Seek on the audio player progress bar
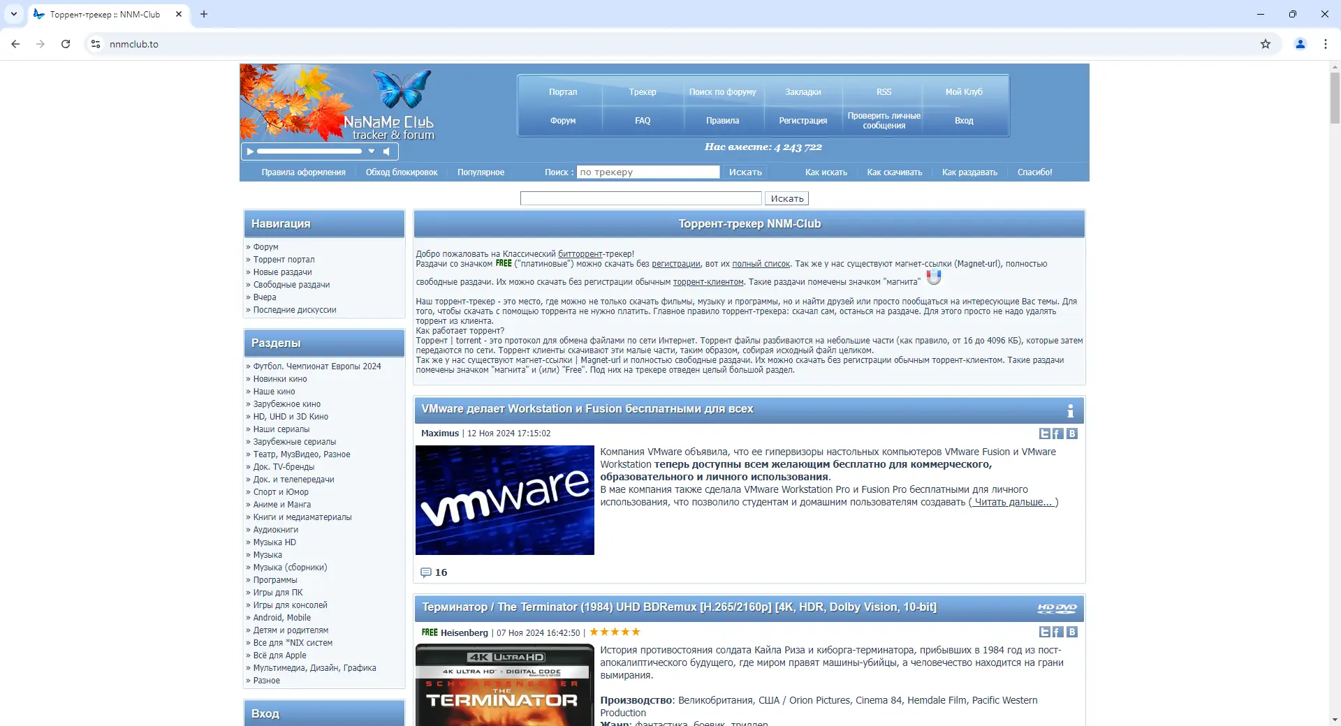Screen dimensions: 1341x726 309,151
